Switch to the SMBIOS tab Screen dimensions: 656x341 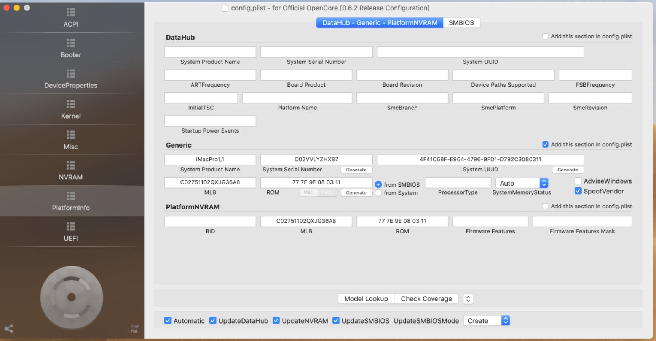461,23
